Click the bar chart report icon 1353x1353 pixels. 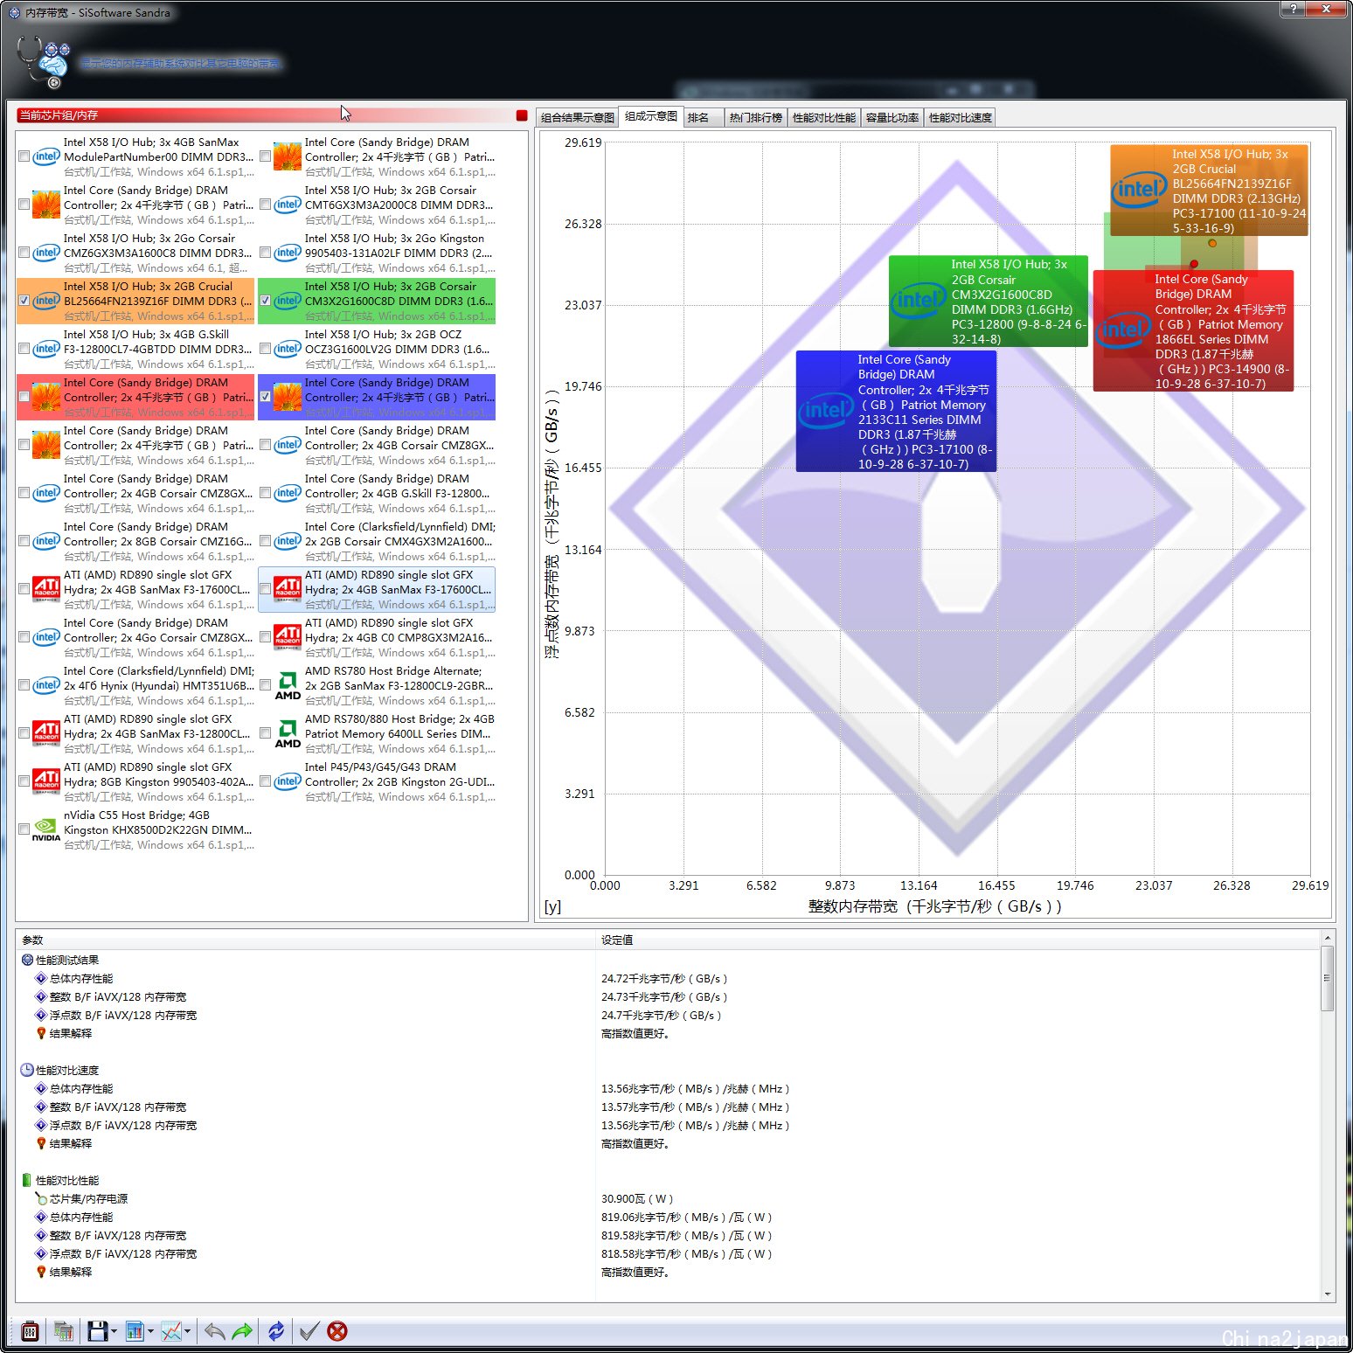click(x=134, y=1331)
